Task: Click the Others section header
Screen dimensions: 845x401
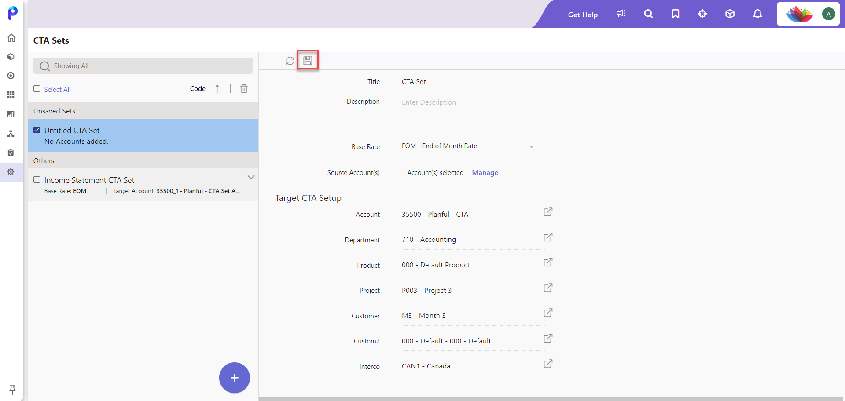Action: [143, 161]
